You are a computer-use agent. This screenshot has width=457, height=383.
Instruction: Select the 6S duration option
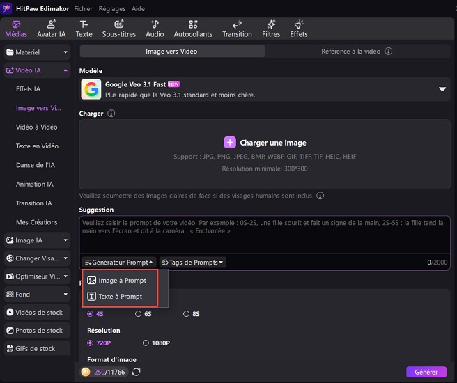pyautogui.click(x=144, y=314)
